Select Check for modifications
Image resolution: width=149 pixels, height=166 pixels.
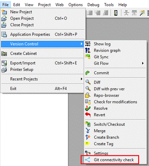click(115, 102)
